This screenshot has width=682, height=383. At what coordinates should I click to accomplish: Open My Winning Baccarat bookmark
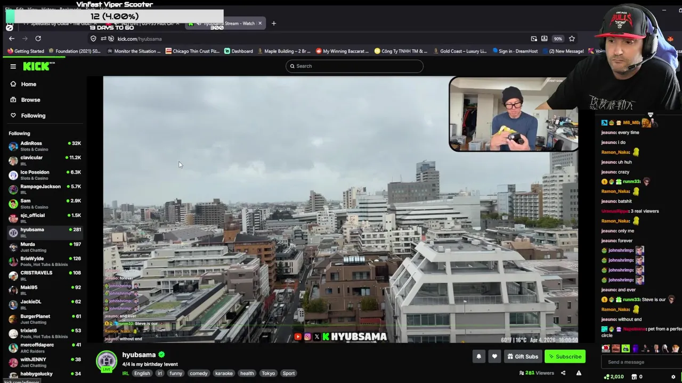pyautogui.click(x=342, y=51)
